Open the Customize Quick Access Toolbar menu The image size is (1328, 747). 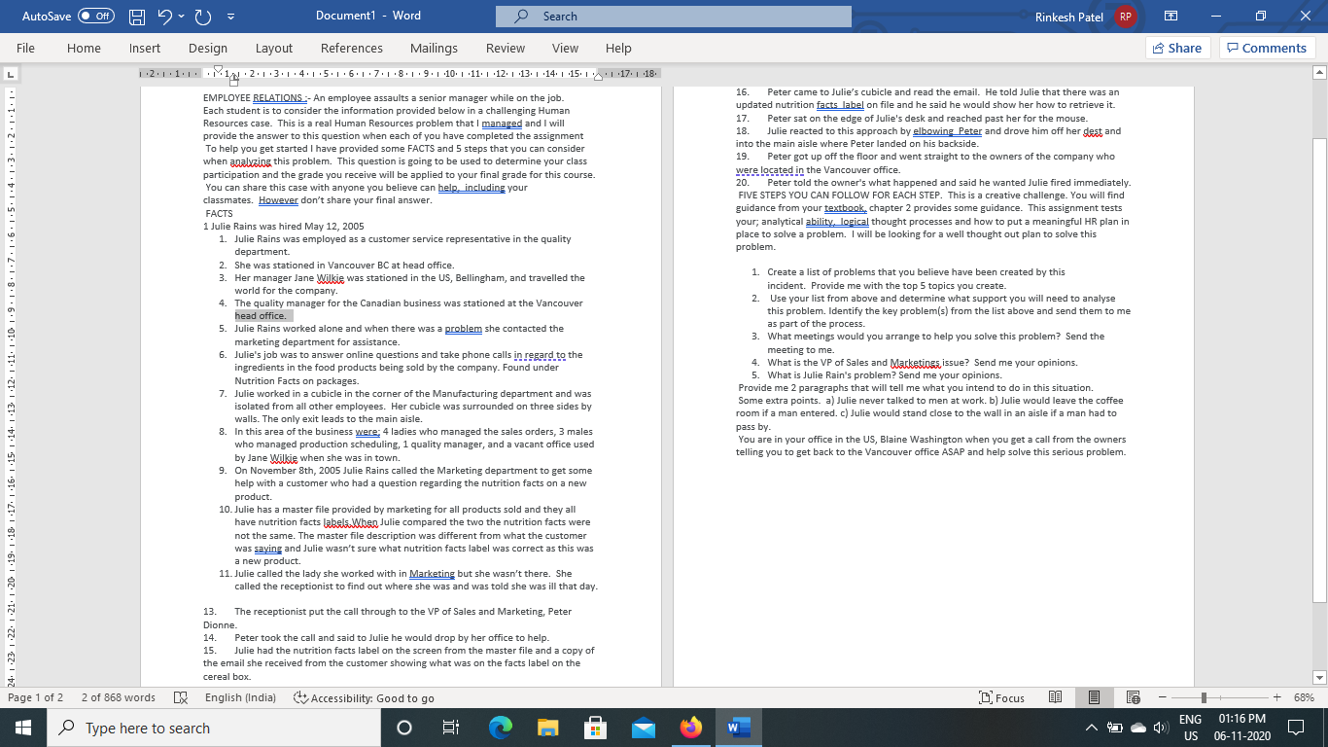pyautogui.click(x=230, y=16)
